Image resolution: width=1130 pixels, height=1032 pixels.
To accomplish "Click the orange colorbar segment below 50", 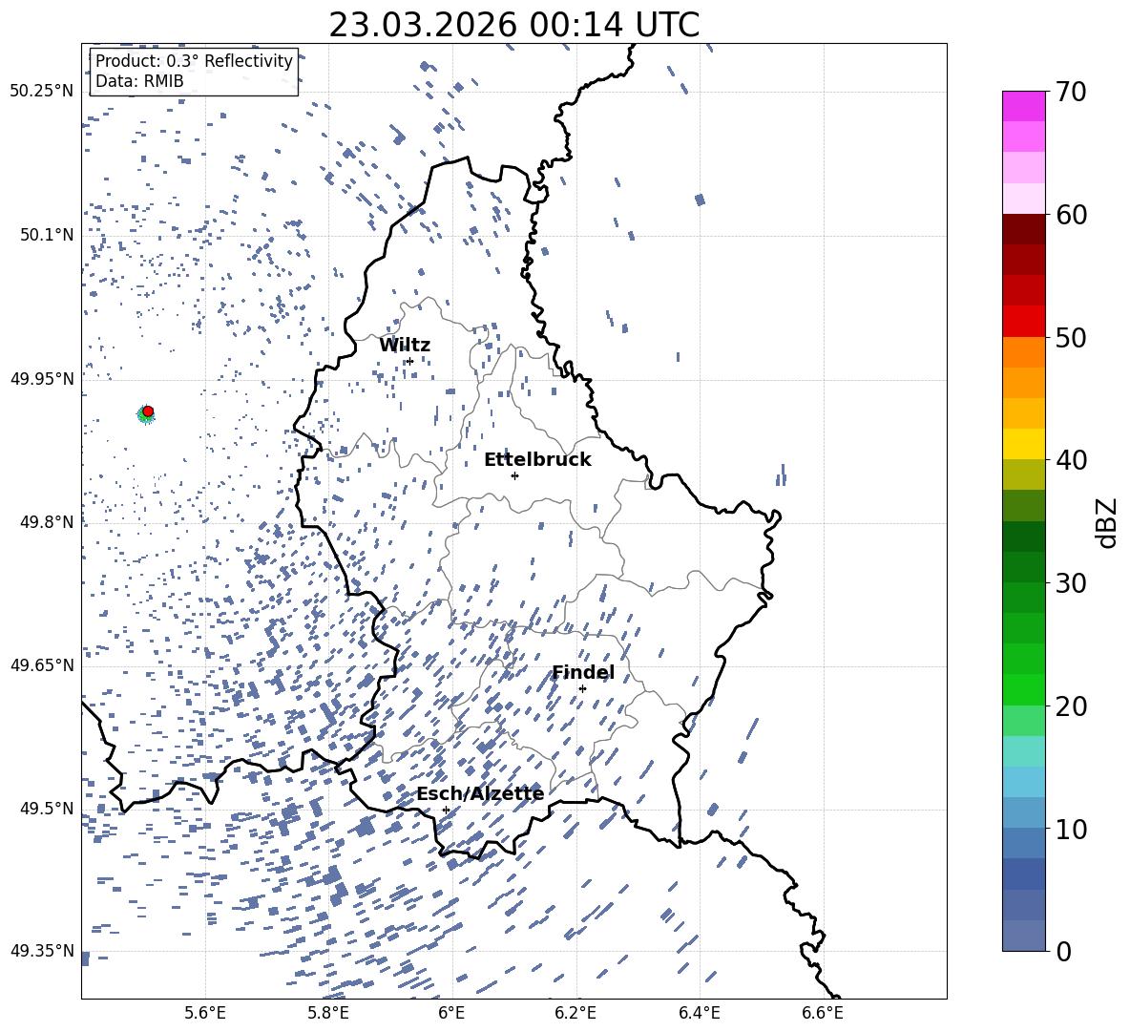I will pos(1023,352).
